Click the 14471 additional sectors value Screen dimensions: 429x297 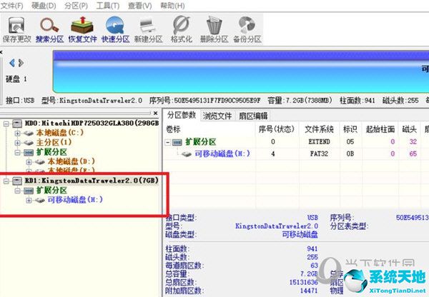coord(309,291)
